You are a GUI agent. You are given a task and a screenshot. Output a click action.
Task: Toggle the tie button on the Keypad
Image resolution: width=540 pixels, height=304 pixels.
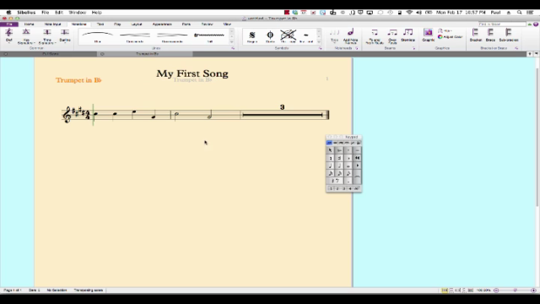pos(358,177)
